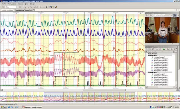Click the green-yellow nodes toolbar icon
Screen dimensions: 180x109
tap(54, 7)
